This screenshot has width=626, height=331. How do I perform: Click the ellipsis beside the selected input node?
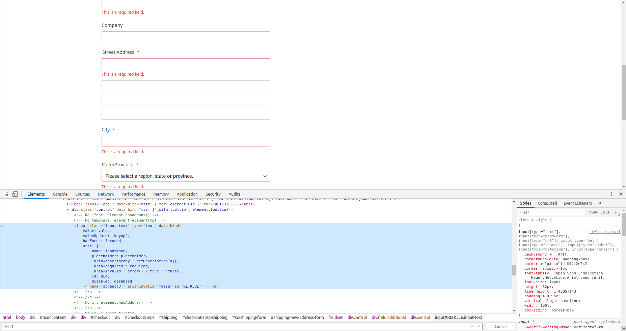3,226
